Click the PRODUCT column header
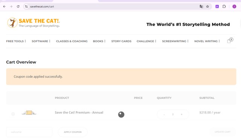The image size is (241, 138). pos(62,98)
